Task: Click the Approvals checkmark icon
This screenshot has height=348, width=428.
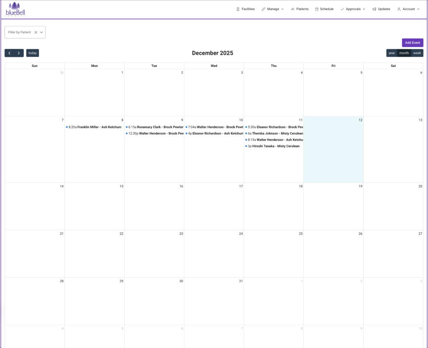Action: click(342, 9)
